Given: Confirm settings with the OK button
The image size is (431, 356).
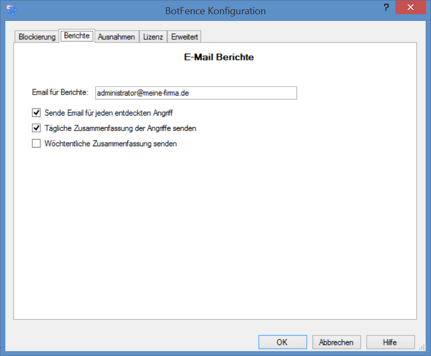Looking at the screenshot, I should point(282,342).
